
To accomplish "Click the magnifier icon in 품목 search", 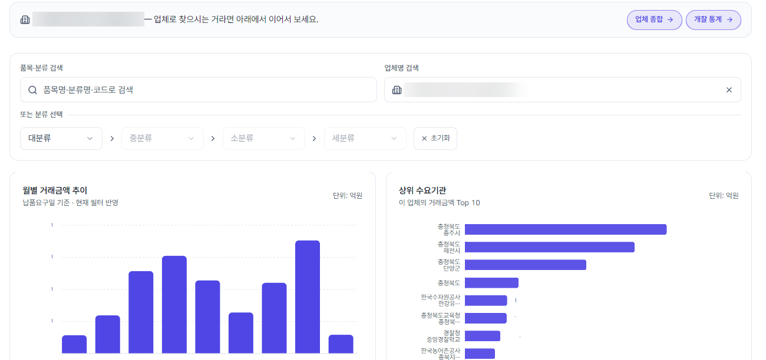I will point(33,90).
